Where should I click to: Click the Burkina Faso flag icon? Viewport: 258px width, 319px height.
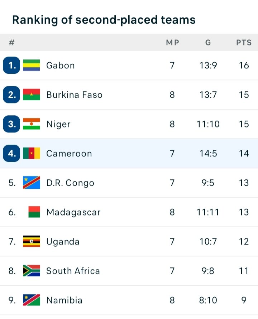[x=32, y=95]
